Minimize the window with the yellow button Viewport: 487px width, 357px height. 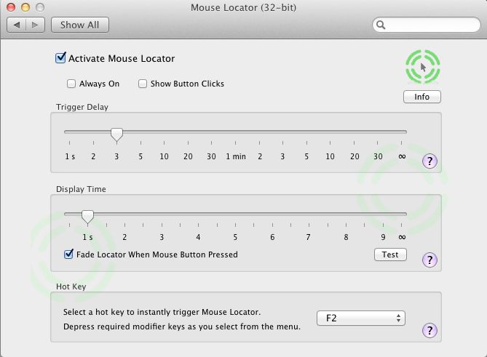(25, 7)
